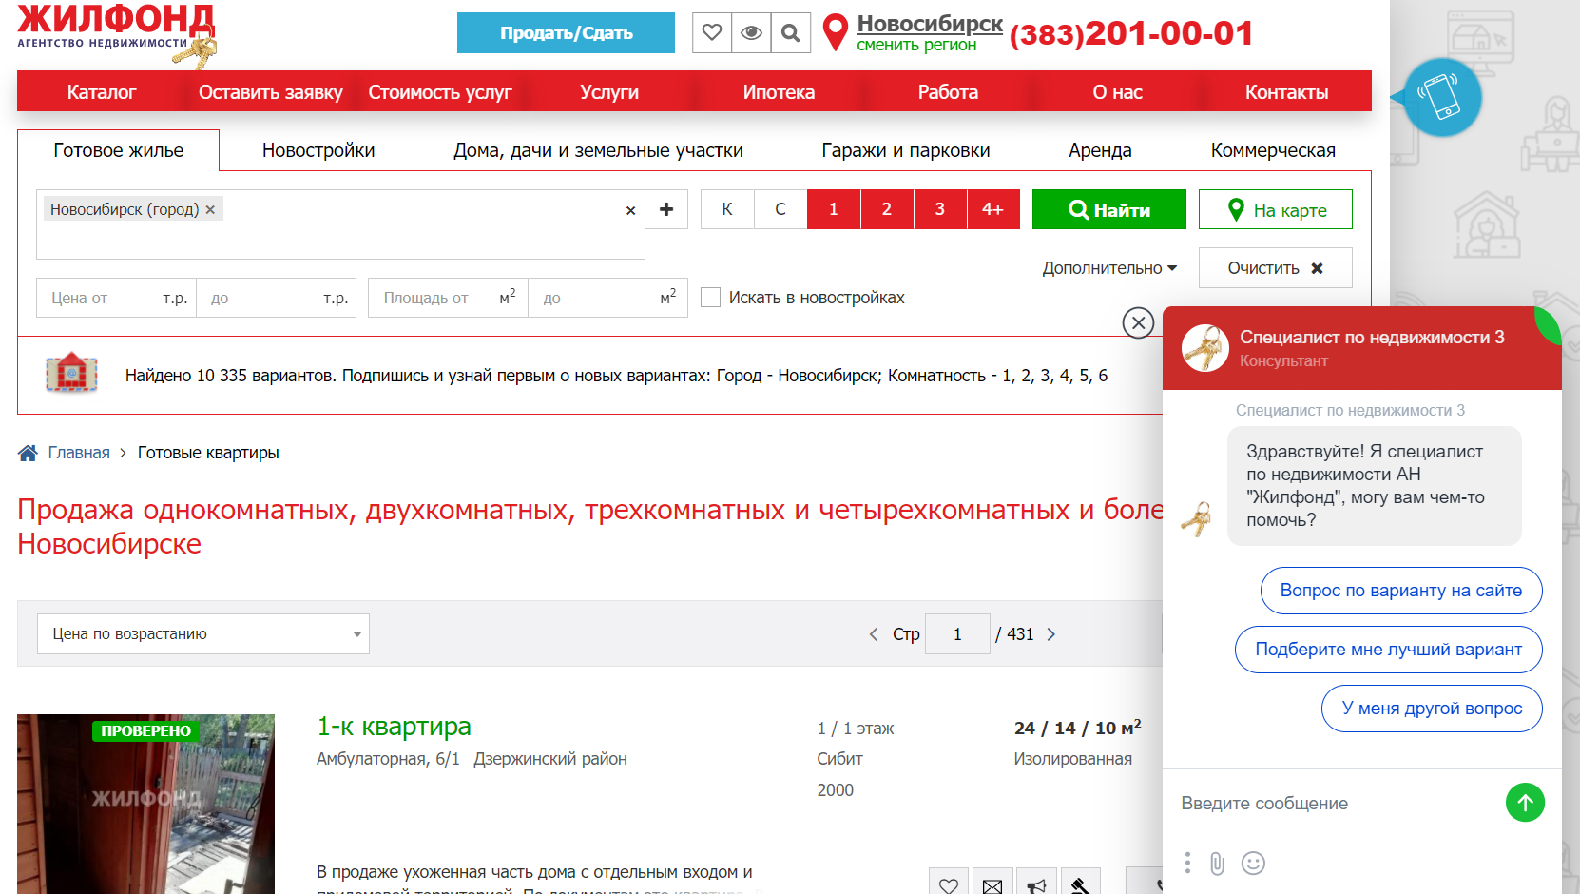
Task: Clear the location field with its X
Action: tap(630, 210)
